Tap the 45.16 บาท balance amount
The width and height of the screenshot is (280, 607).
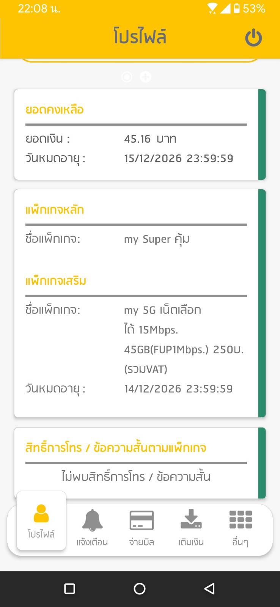[150, 139]
